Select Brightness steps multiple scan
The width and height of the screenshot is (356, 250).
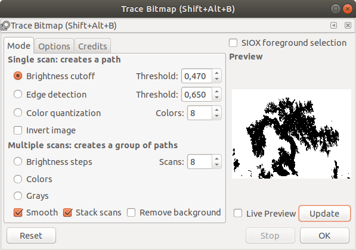18,161
